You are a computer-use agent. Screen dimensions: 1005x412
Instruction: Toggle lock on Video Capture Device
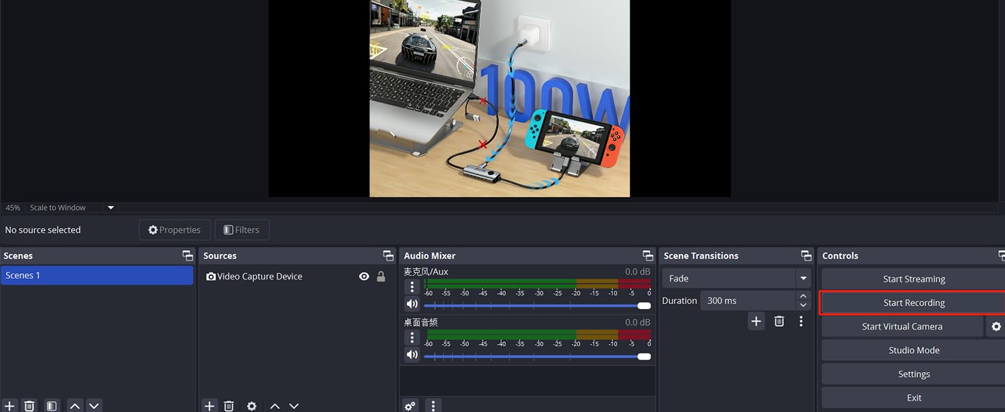[381, 277]
